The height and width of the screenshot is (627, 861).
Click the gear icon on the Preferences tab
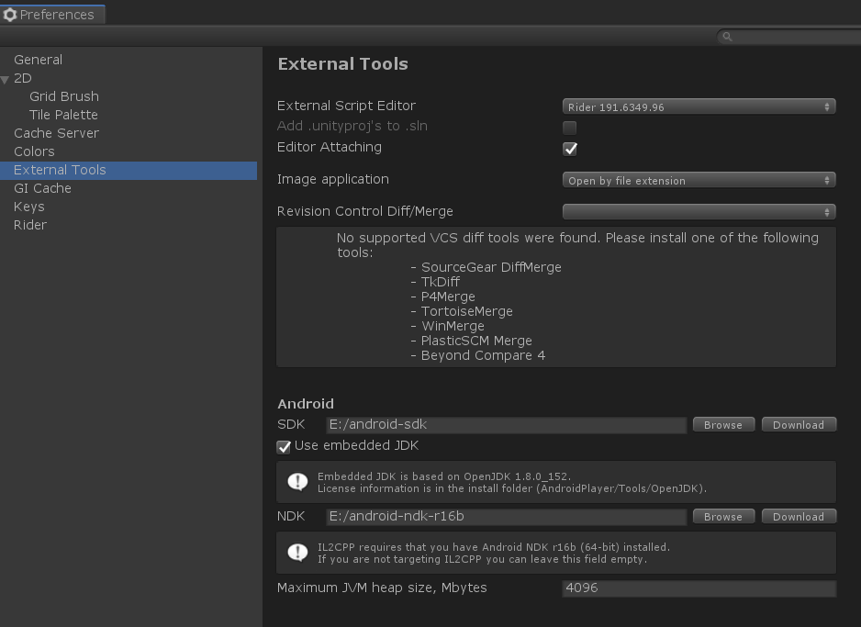pyautogui.click(x=9, y=14)
